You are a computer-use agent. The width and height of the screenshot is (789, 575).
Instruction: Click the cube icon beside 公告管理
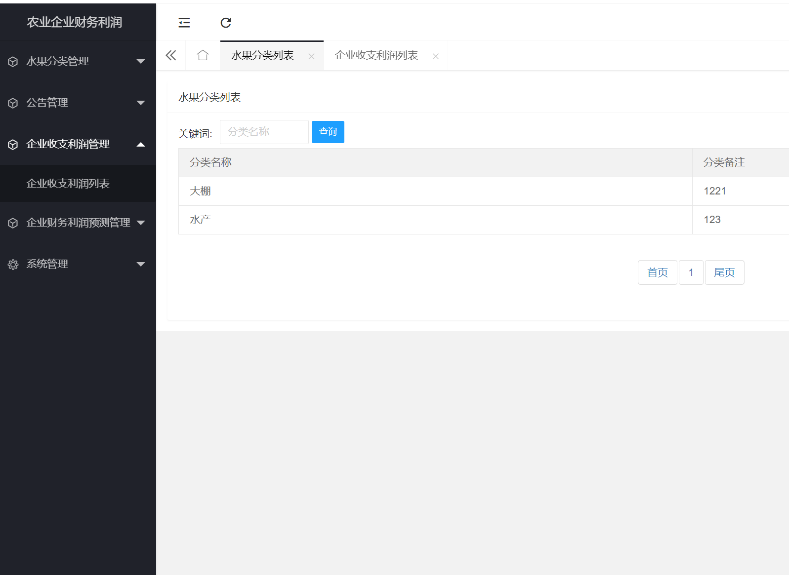(13, 103)
